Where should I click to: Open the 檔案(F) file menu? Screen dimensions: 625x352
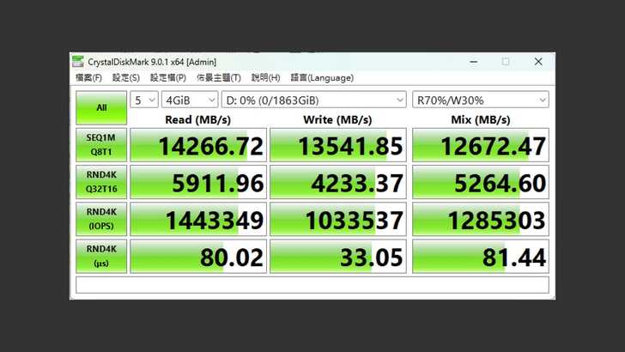(x=88, y=78)
